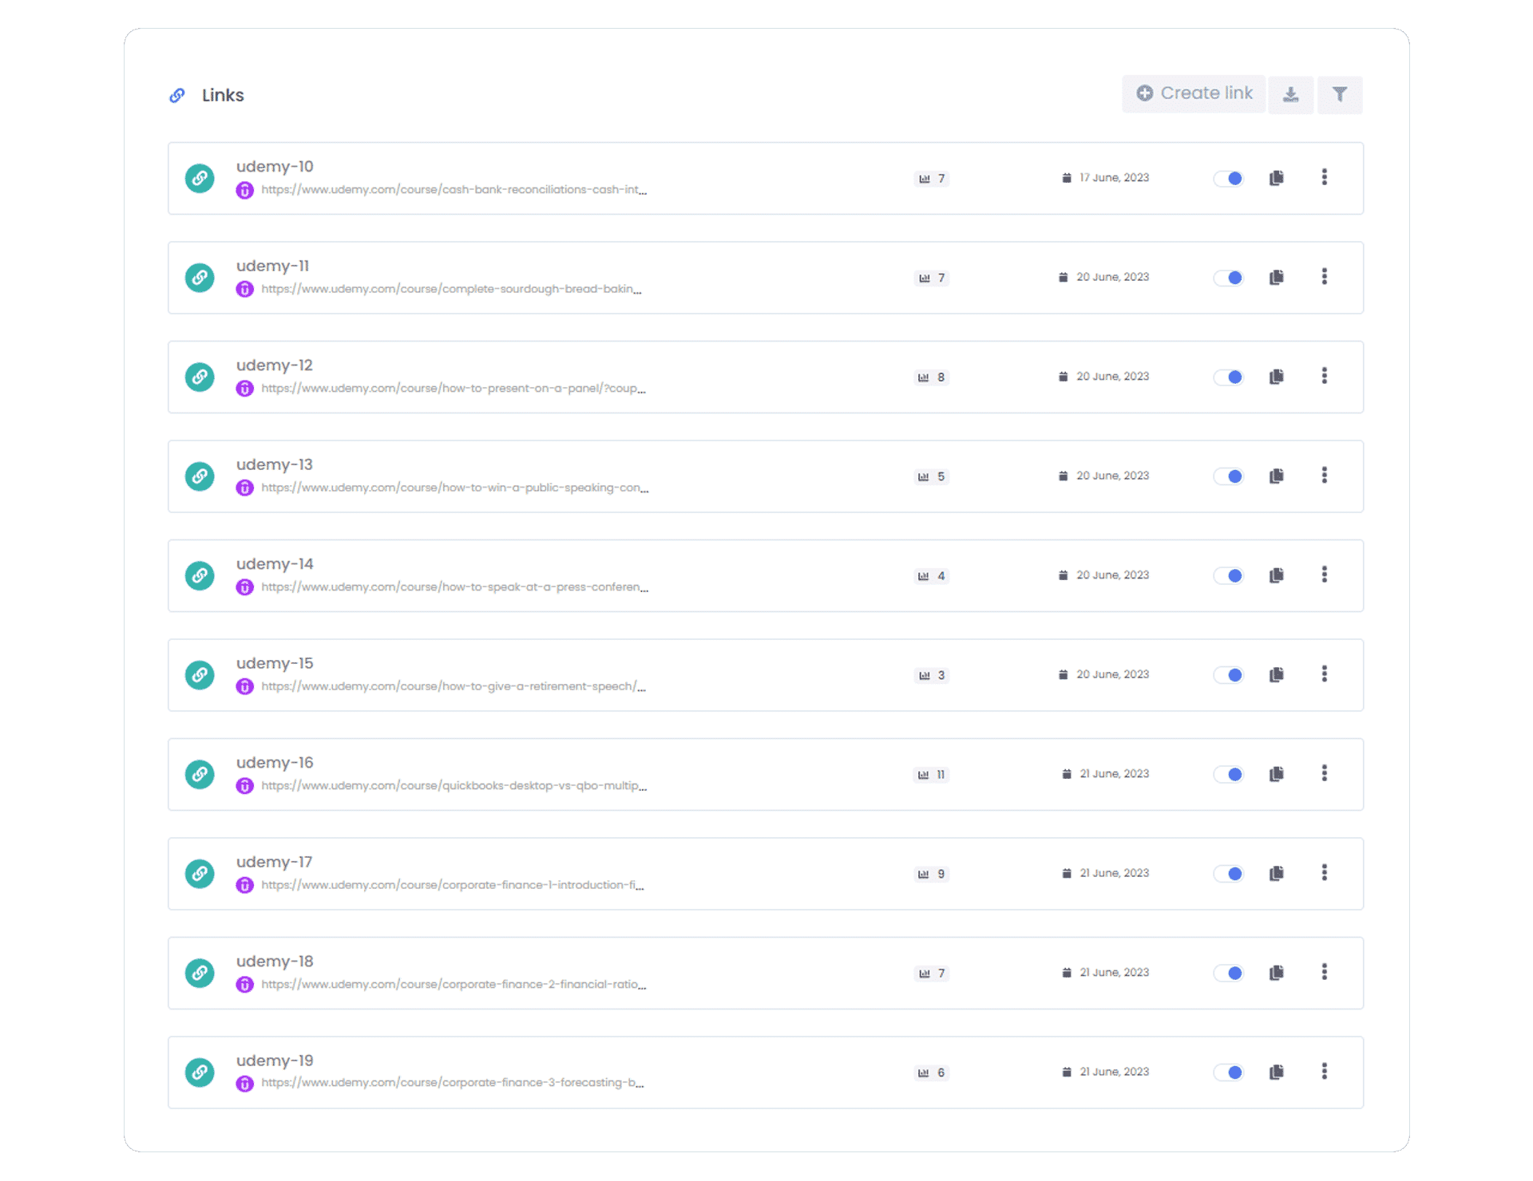Image resolution: width=1533 pixels, height=1181 pixels.
Task: Copy the udemy-15 link
Action: tap(1277, 675)
